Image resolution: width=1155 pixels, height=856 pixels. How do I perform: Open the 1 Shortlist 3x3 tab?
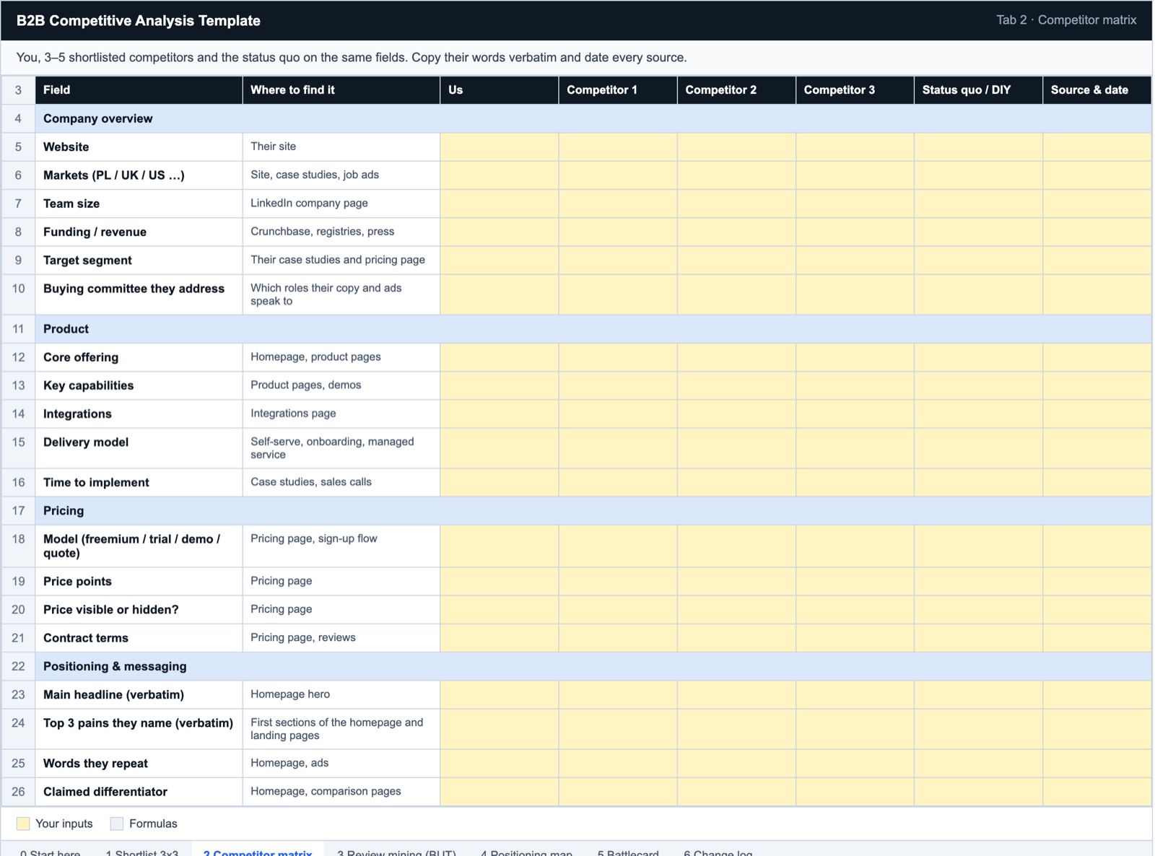[141, 852]
